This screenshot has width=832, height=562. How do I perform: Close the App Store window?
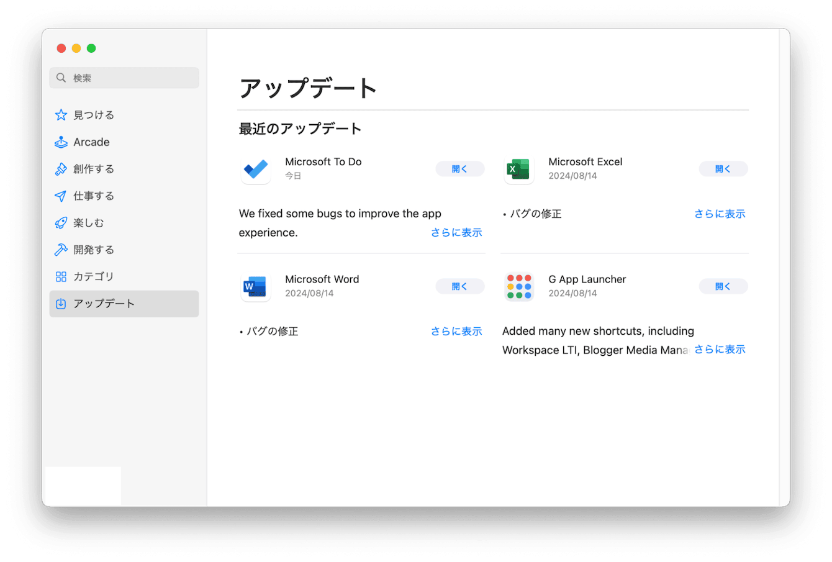coord(61,48)
